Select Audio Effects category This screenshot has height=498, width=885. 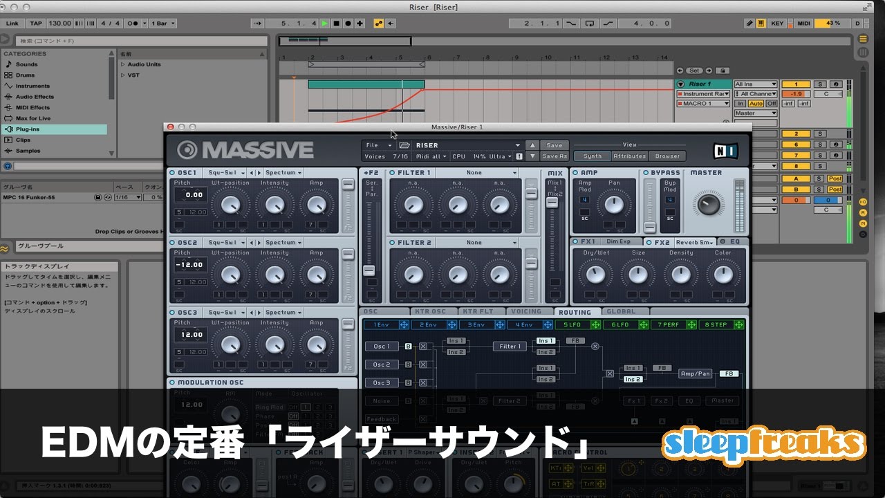(x=35, y=97)
